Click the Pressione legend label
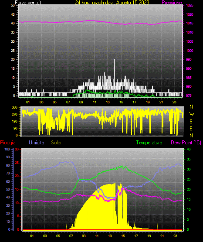The width and height of the screenshot is (203, 242). (x=172, y=3)
